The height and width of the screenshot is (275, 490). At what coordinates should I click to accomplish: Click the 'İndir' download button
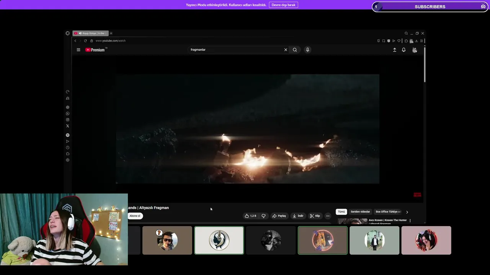pos(298,216)
